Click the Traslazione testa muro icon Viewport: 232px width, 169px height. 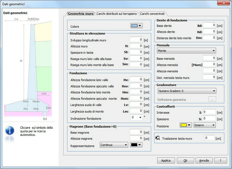[x=158, y=138]
